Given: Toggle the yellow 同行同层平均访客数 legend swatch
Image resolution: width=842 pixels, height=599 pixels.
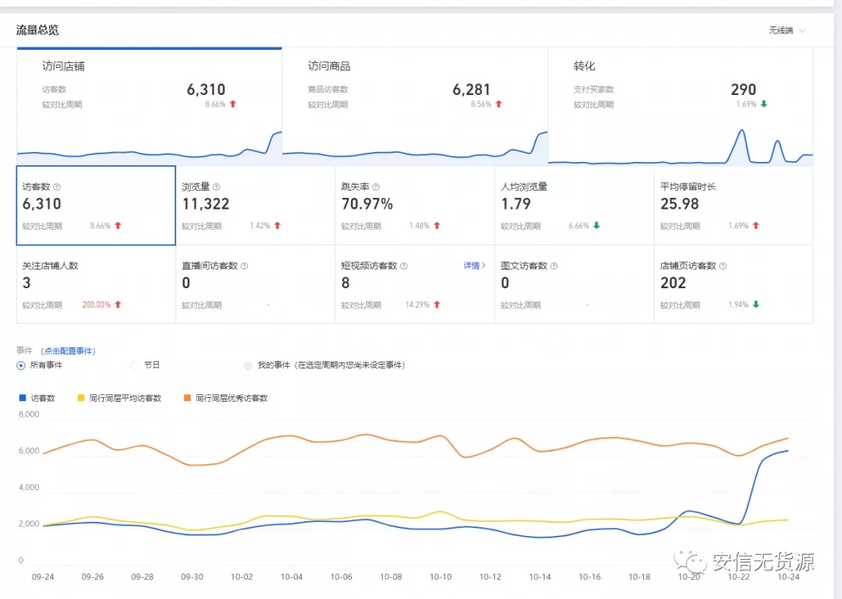Looking at the screenshot, I should [81, 398].
